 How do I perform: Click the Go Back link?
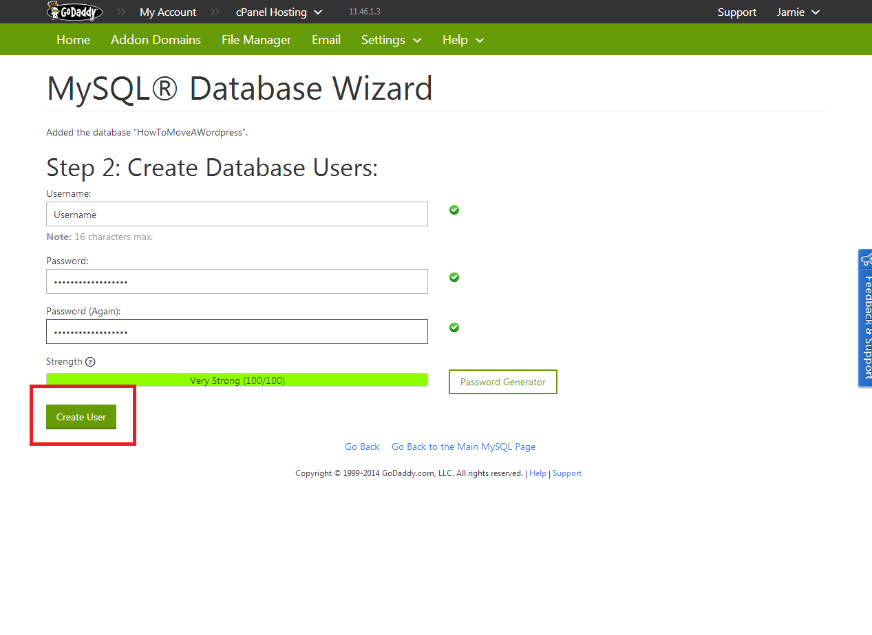pyautogui.click(x=362, y=446)
